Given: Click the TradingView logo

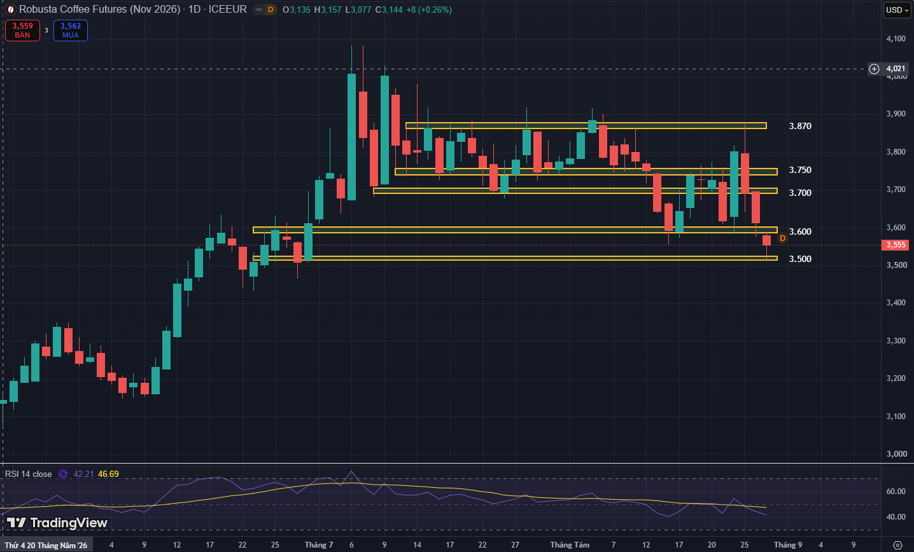Looking at the screenshot, I should point(57,523).
